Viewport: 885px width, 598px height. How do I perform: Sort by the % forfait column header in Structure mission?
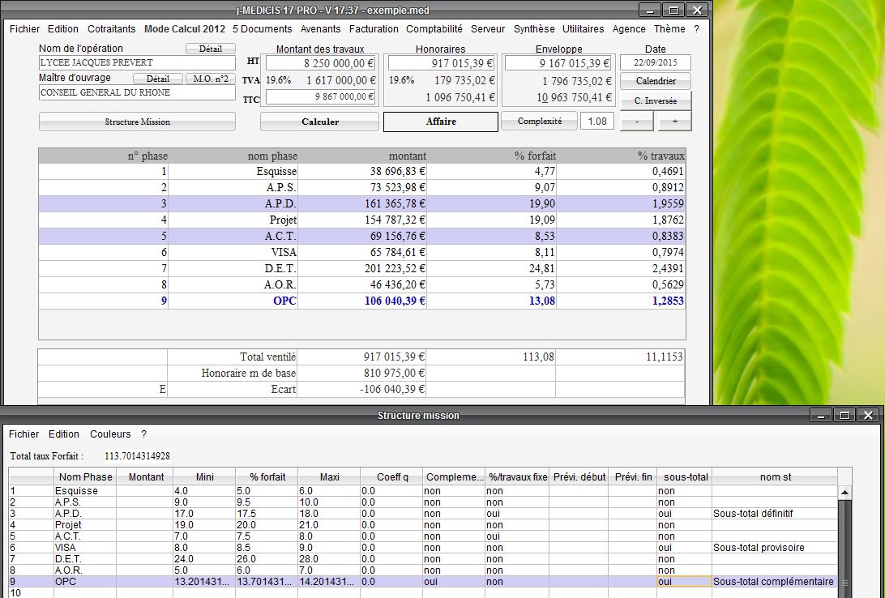click(x=267, y=476)
